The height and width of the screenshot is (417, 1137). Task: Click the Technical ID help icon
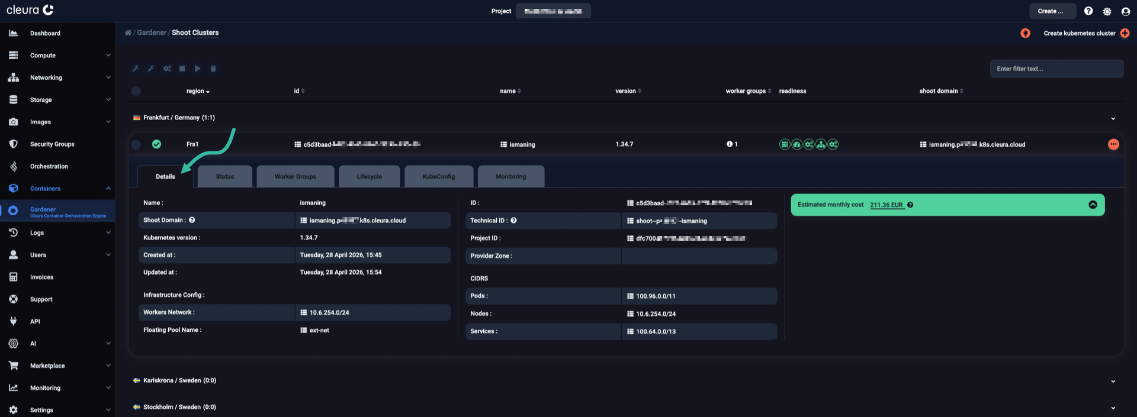click(x=513, y=221)
